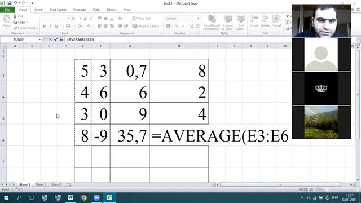361x203 pixels.
Task: Switch to the Formulas tab
Action: (80, 10)
